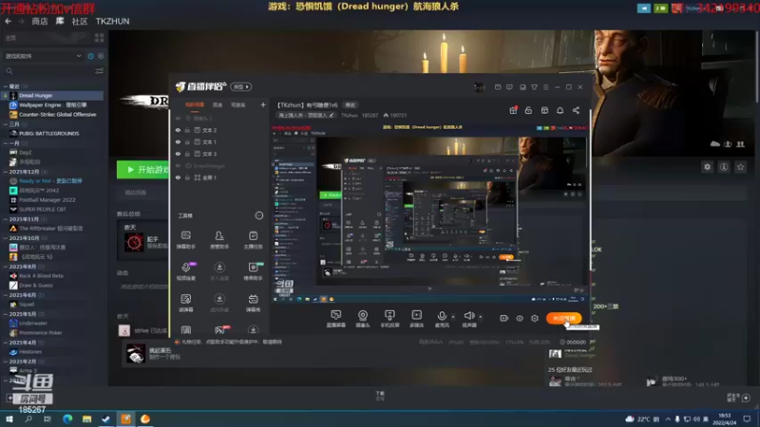Open the 弹幕秀 tool icon

(253, 303)
